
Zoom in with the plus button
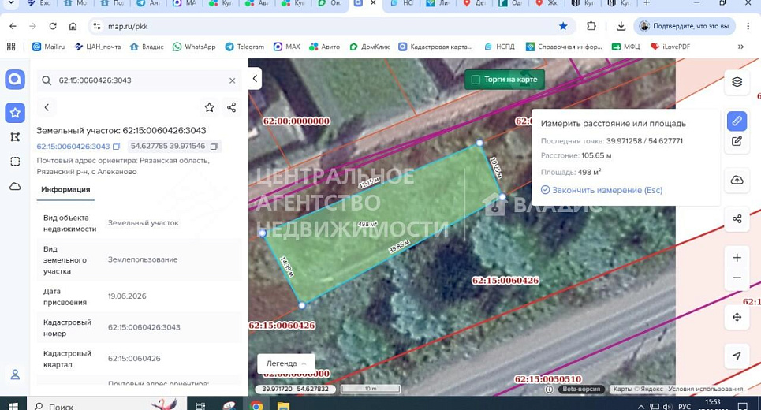pyautogui.click(x=737, y=258)
